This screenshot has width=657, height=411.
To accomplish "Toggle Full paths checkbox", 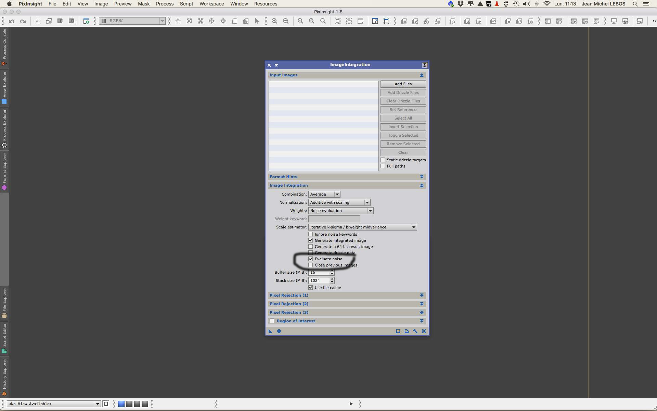I will point(383,166).
